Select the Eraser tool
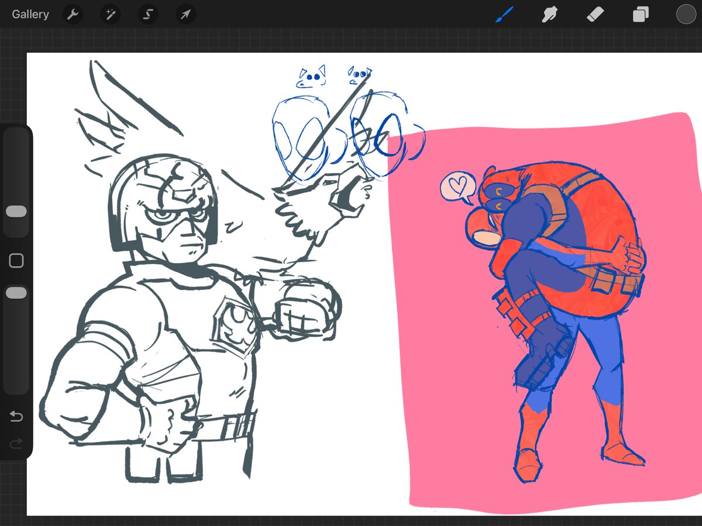This screenshot has height=526, width=702. pos(594,14)
